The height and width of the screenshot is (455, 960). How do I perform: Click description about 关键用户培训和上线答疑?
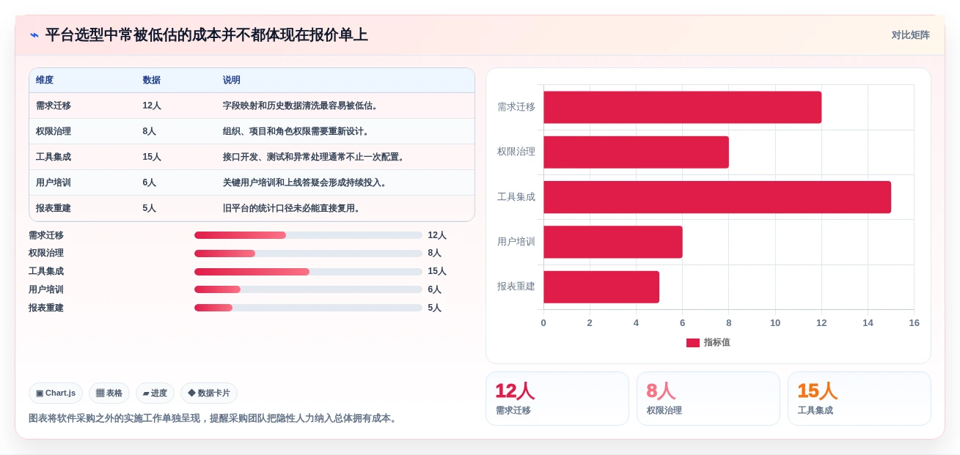pos(305,182)
